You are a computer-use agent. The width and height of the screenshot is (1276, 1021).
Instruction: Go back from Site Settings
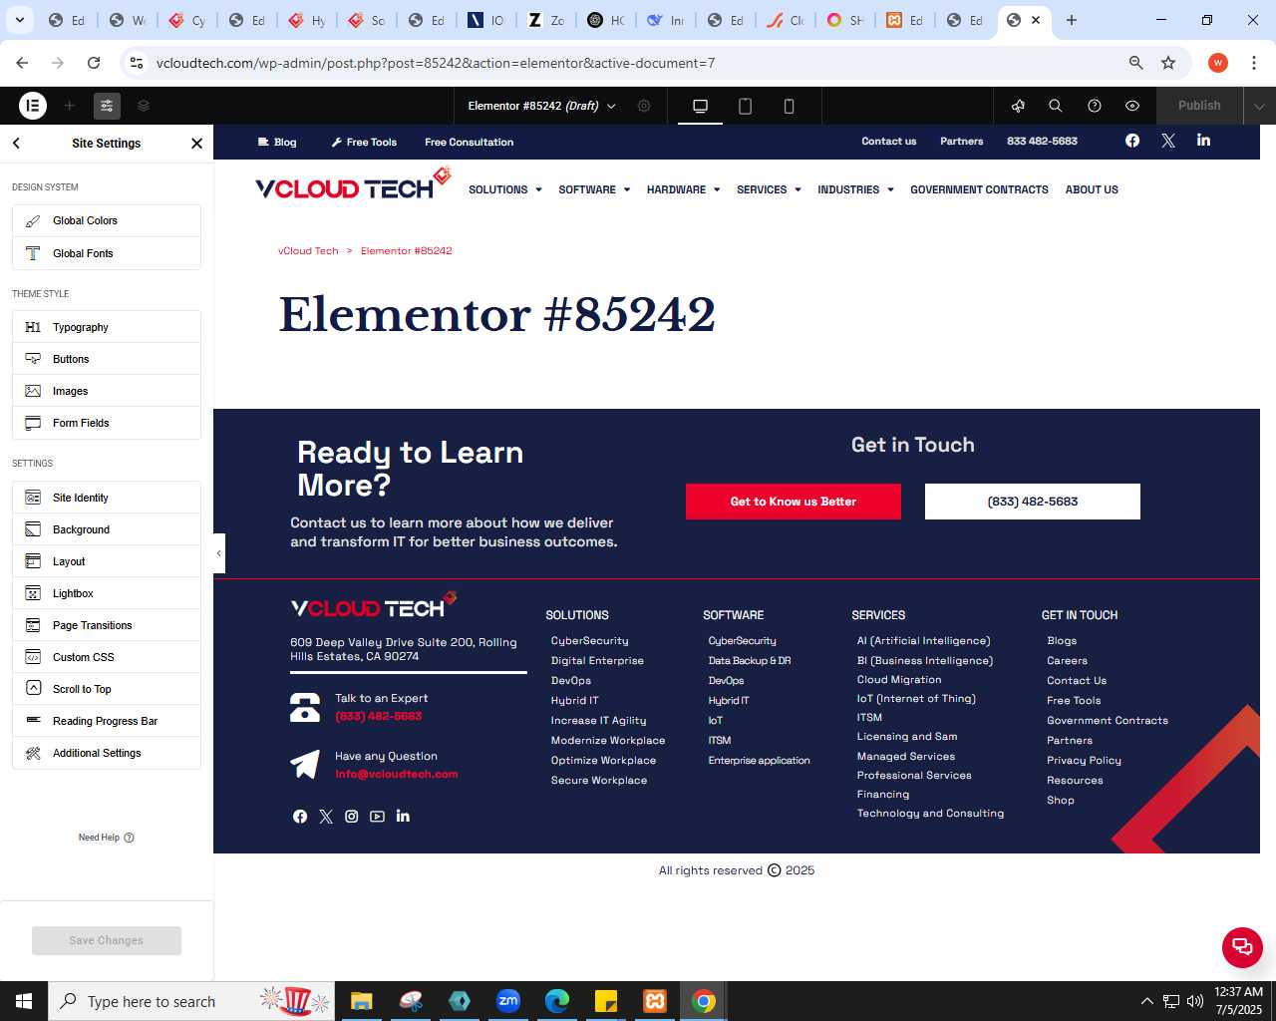(x=16, y=143)
